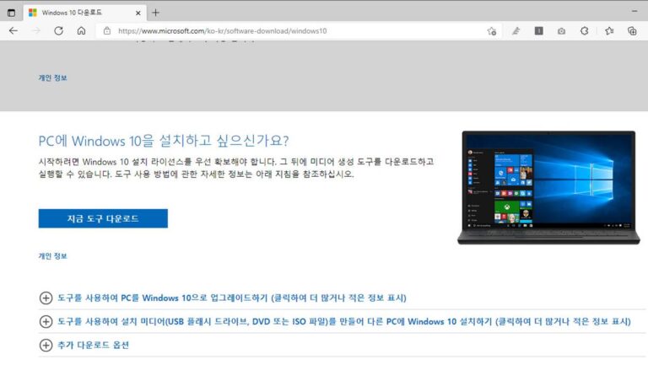
Task: Open the Collections icon
Action: pos(632,31)
